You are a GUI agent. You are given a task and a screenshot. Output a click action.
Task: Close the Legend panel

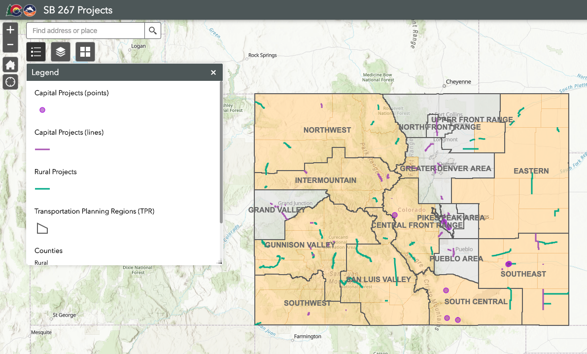coord(213,72)
